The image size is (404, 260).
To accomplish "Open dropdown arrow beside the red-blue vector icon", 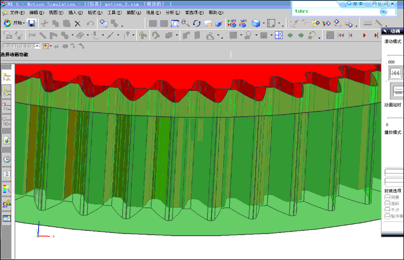I will coord(118,35).
